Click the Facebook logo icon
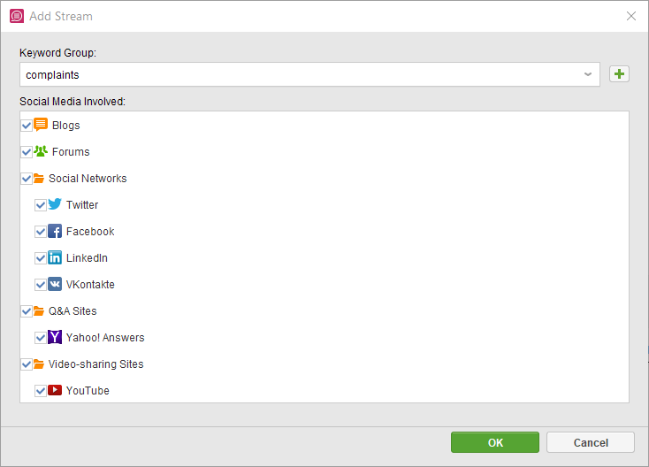Viewport: 649px width, 467px height. [55, 231]
